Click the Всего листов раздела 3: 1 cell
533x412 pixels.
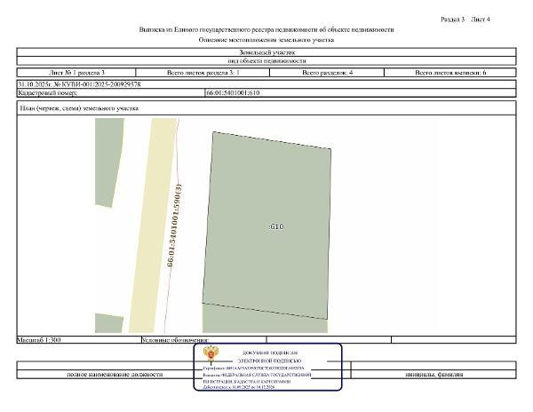[203, 73]
